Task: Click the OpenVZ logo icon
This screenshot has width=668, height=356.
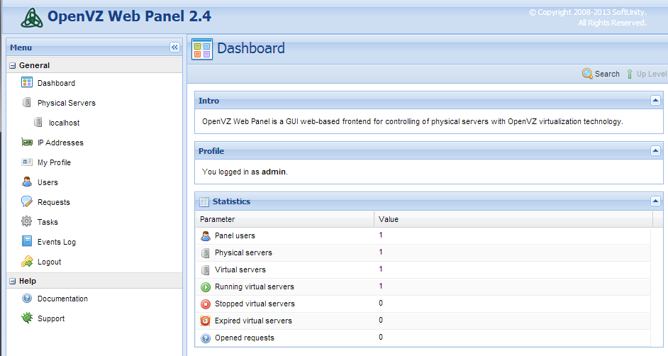Action: 32,18
